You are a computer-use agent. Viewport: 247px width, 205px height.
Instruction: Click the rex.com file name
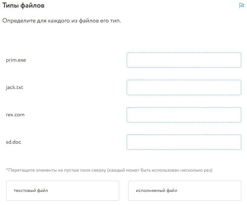click(x=15, y=115)
